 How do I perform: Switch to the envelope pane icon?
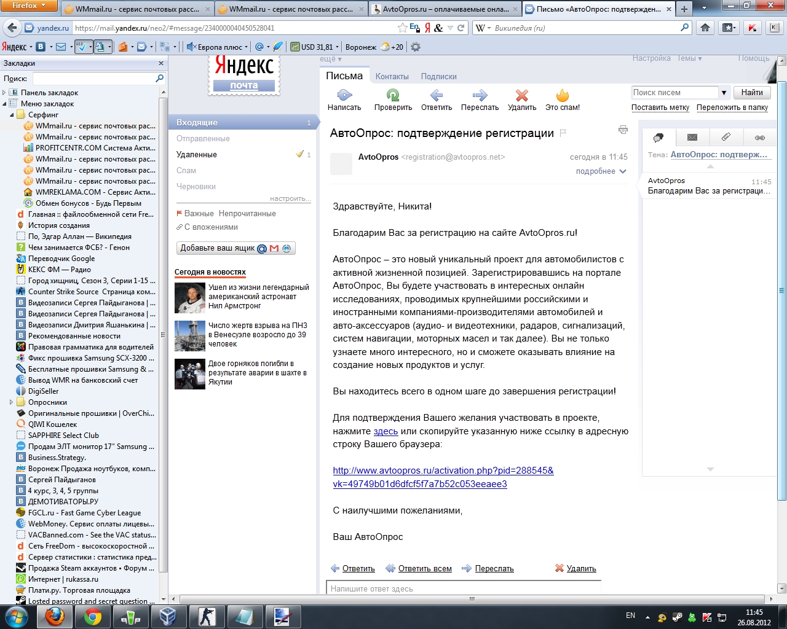coord(692,138)
